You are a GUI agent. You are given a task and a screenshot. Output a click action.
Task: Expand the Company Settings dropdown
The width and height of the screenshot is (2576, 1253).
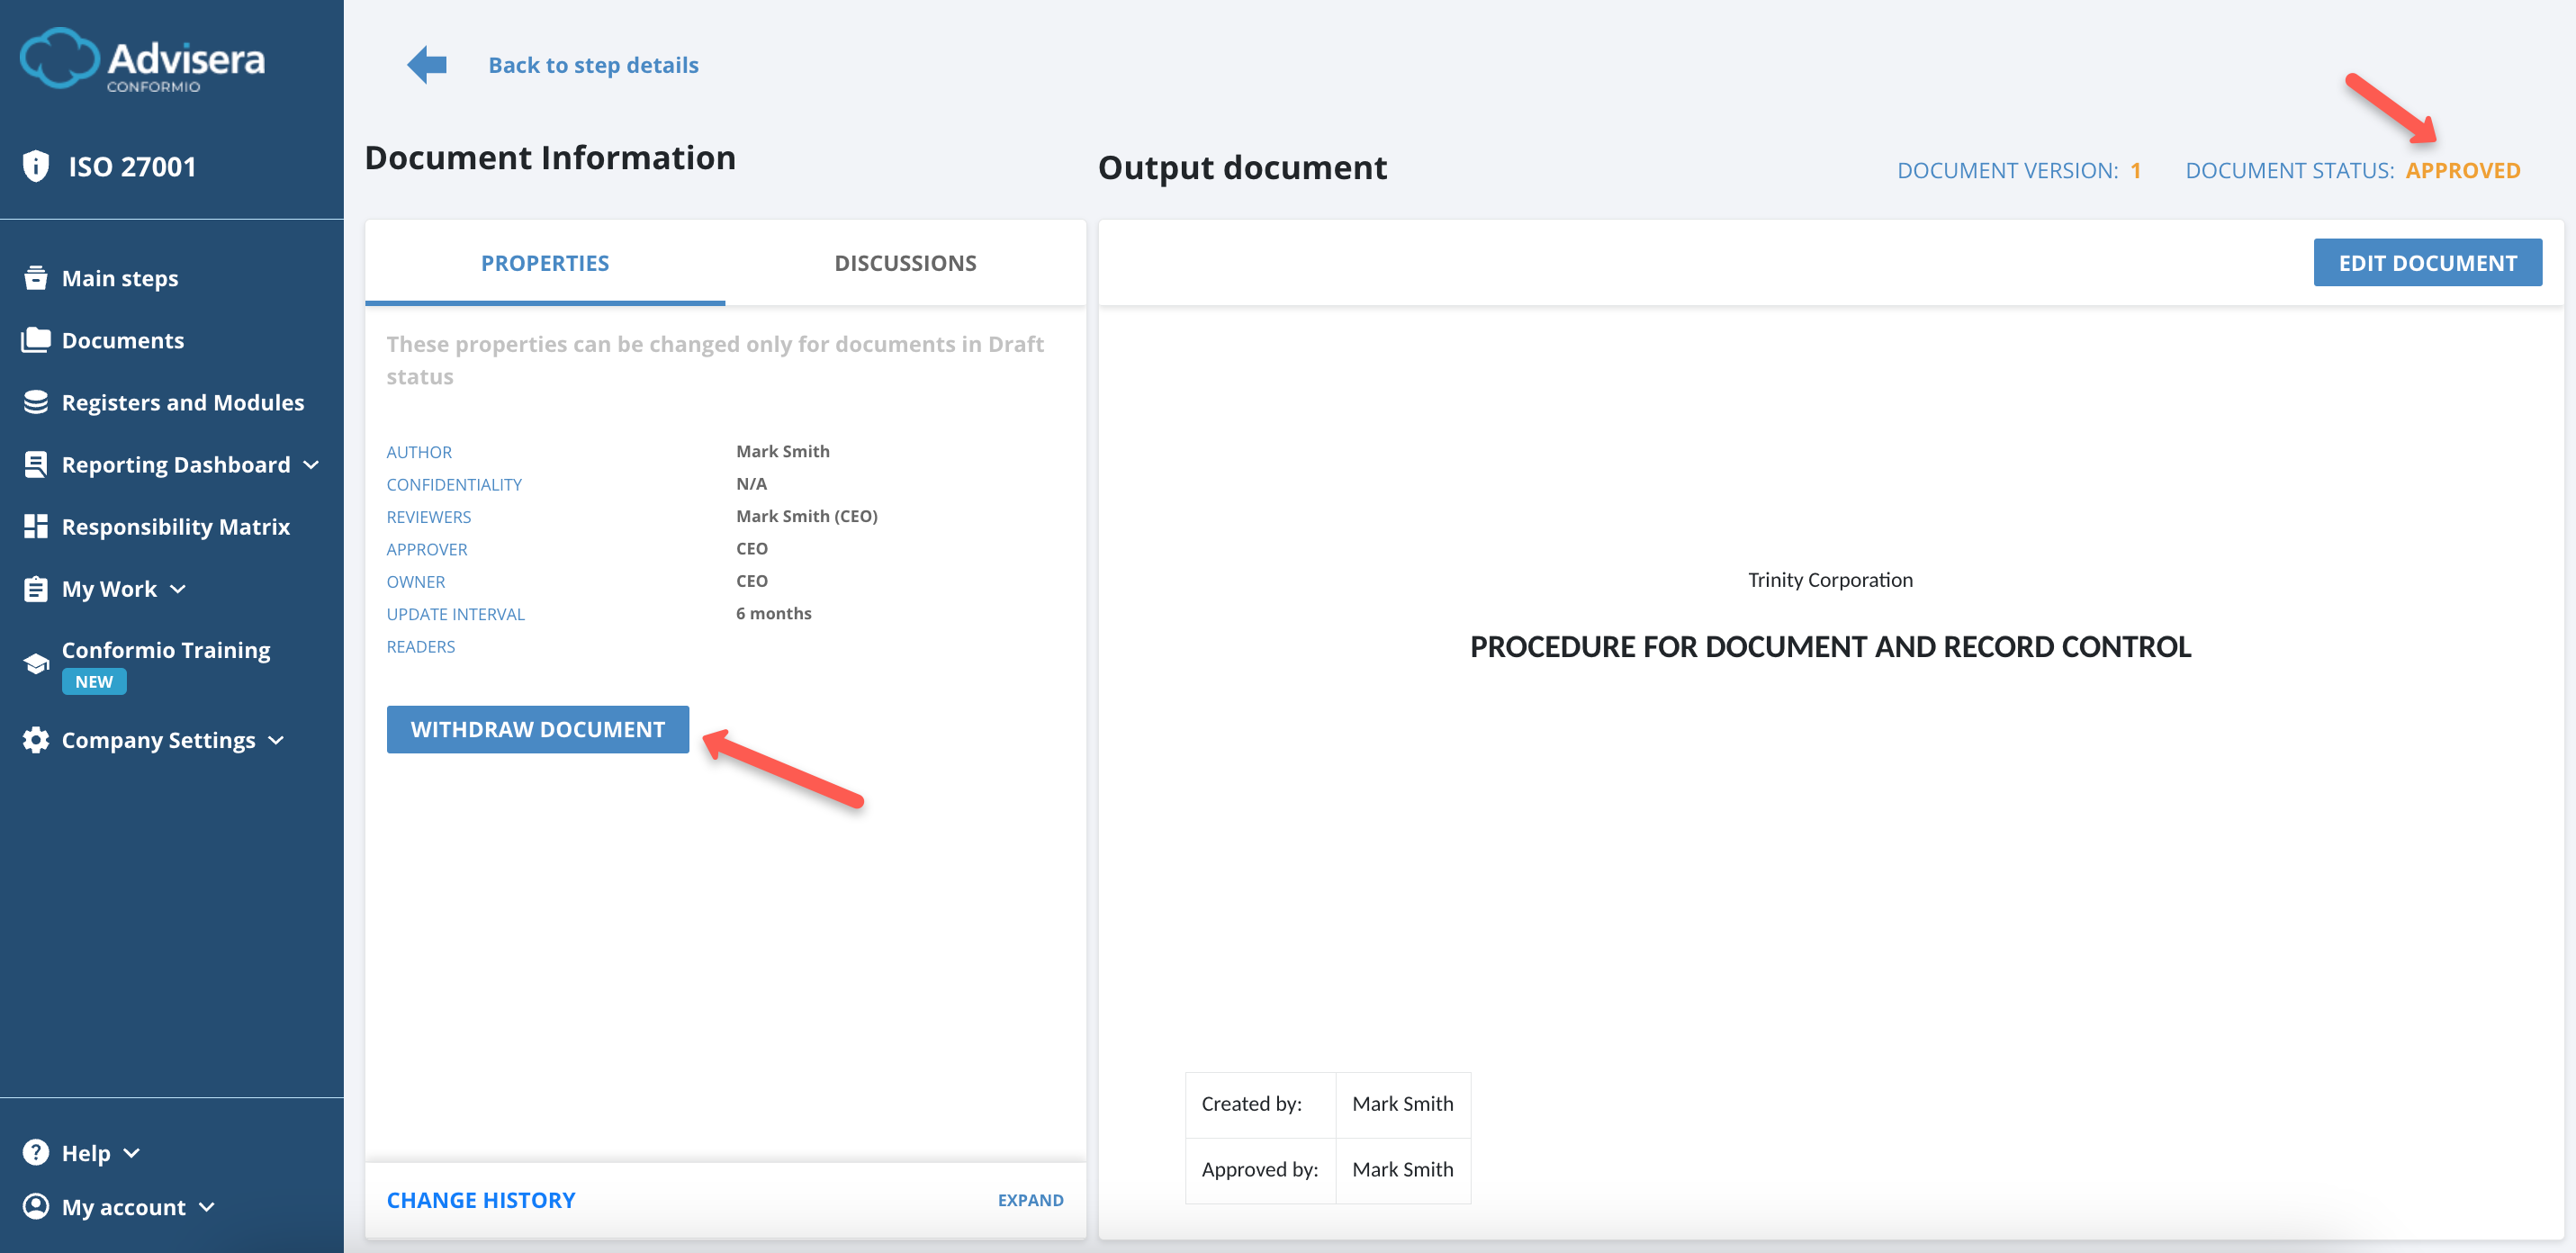click(277, 741)
